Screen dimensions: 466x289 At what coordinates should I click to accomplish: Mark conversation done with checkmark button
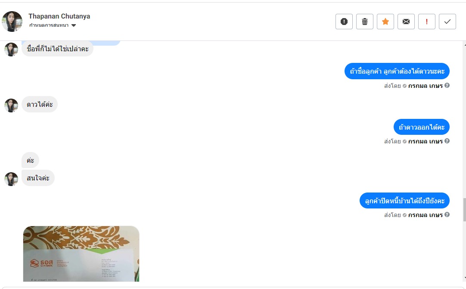[x=447, y=22]
